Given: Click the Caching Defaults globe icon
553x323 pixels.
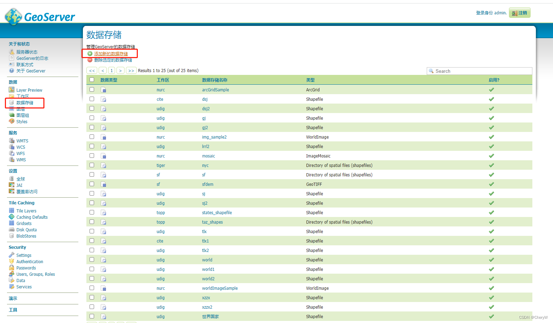Looking at the screenshot, I should tap(12, 217).
